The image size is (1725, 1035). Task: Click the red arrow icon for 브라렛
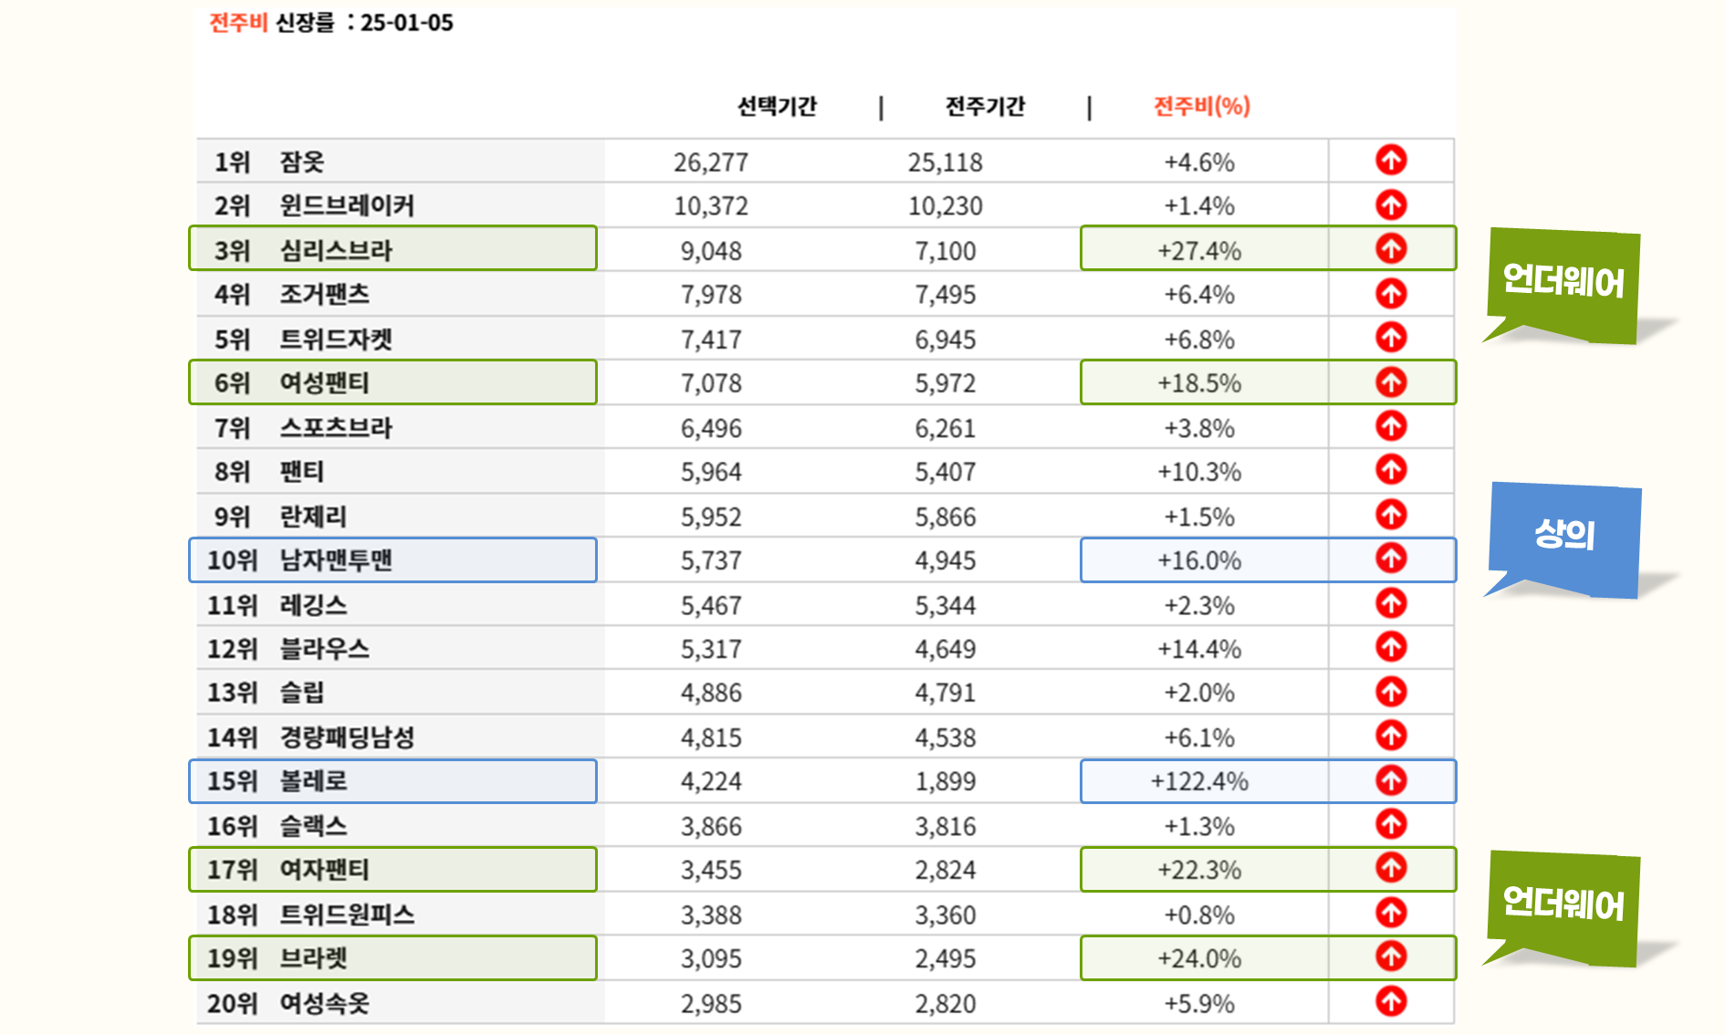click(x=1390, y=957)
